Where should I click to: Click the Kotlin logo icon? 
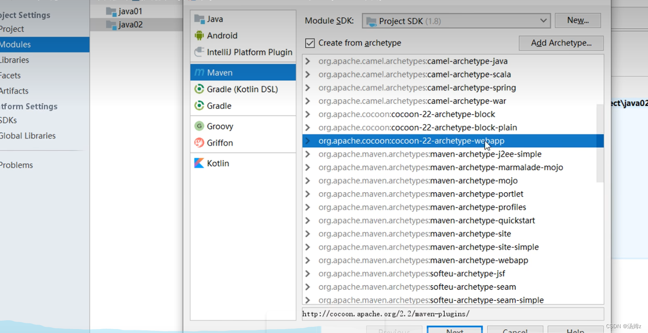199,163
